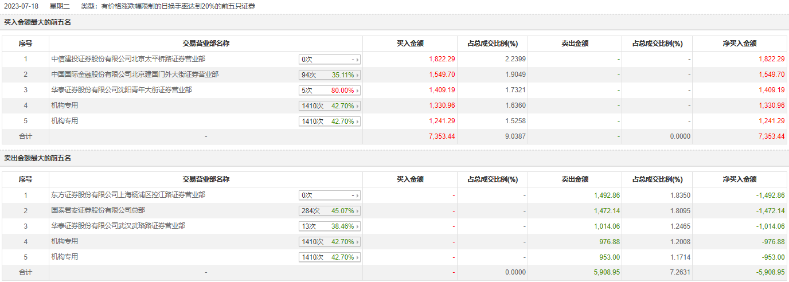Open 中信建投证券北京太平桥路证券营业部 link

pyautogui.click(x=128, y=59)
